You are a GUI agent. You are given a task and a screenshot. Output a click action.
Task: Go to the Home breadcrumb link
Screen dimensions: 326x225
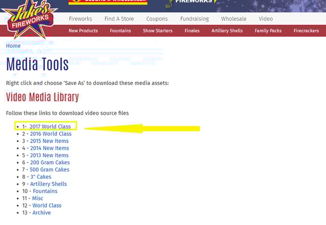tap(13, 46)
